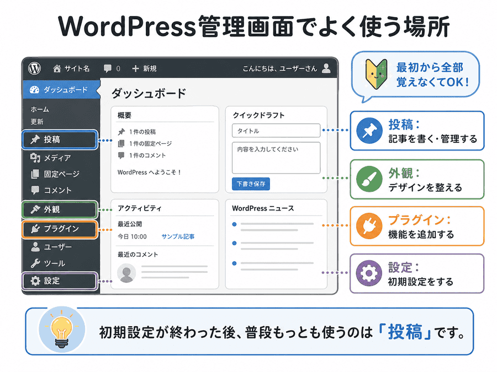Click the 最近公開 label
The width and height of the screenshot is (497, 372).
pos(130,224)
